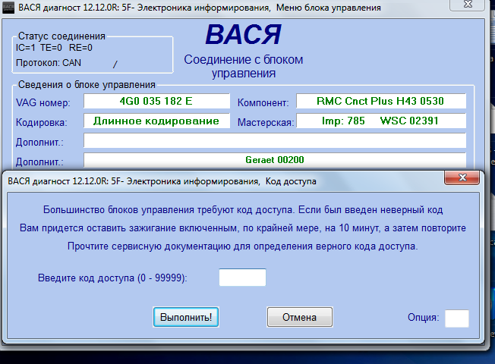Click the Мастерская: label
Image resolution: width=495 pixels, height=364 pixels.
[x=266, y=122]
